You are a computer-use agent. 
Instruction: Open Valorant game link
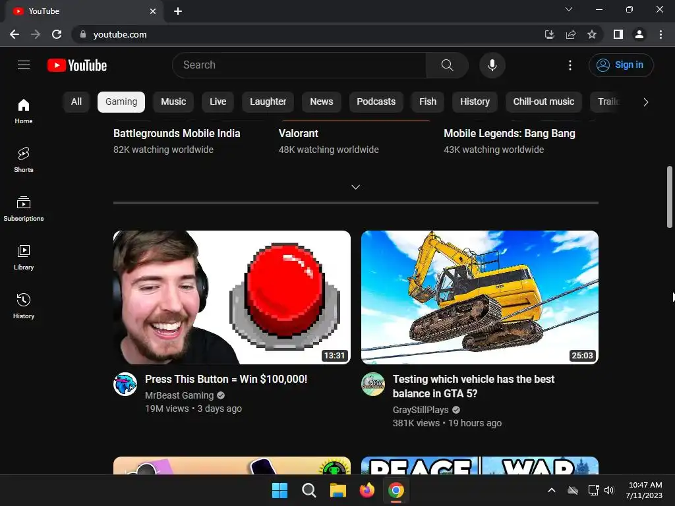tap(299, 133)
